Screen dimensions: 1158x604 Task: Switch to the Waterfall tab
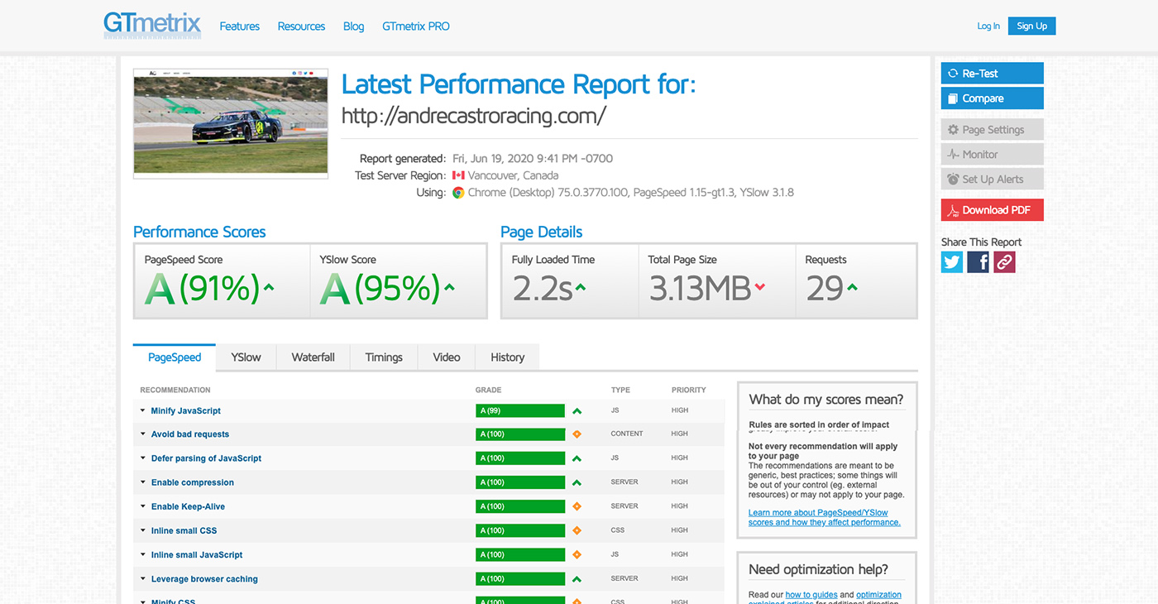tap(313, 357)
